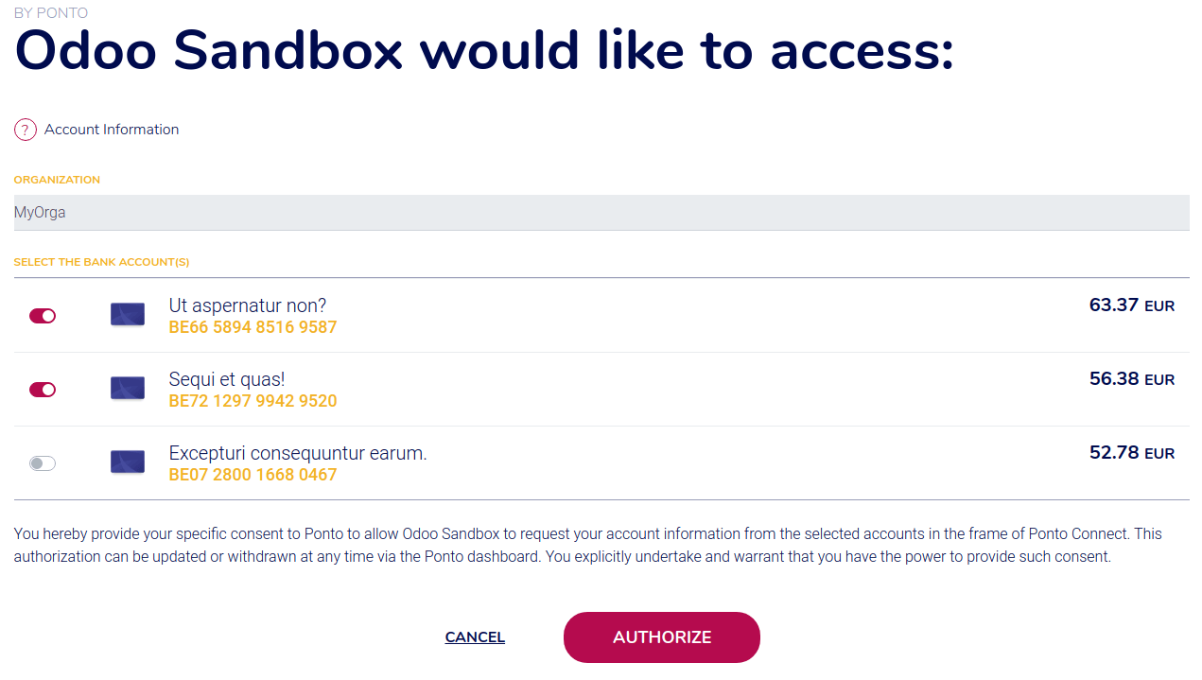
Task: Click the bank logo beside Excepturi consequuntur earum
Action: point(127,462)
